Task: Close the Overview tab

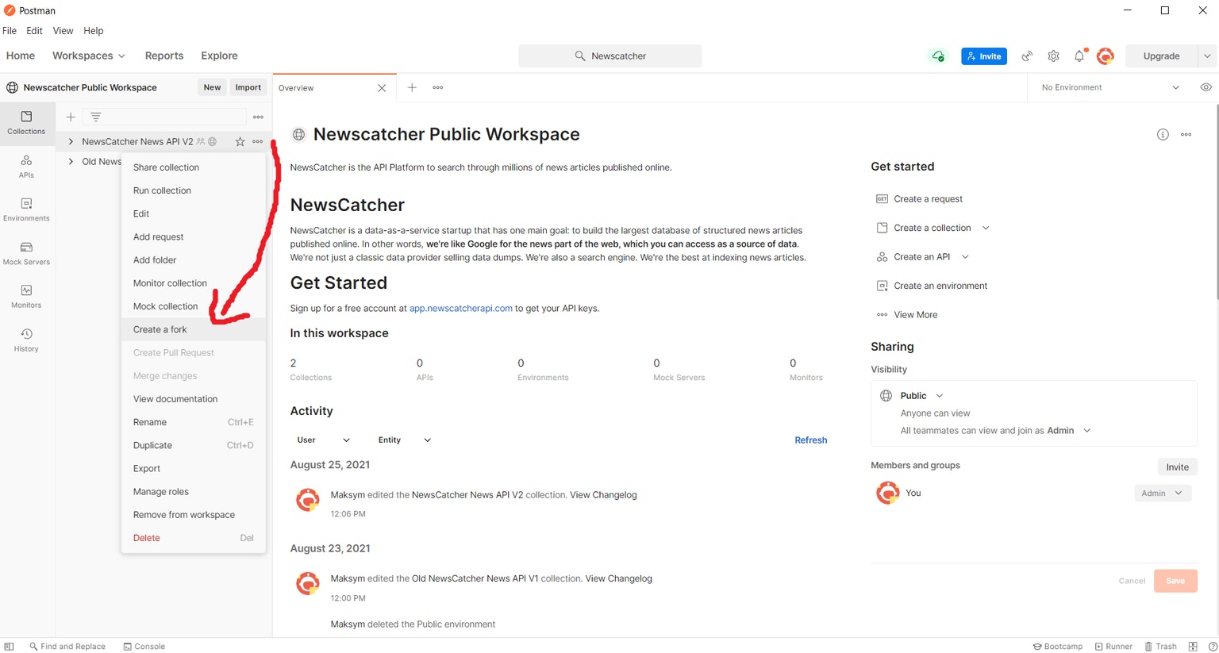Action: [382, 88]
